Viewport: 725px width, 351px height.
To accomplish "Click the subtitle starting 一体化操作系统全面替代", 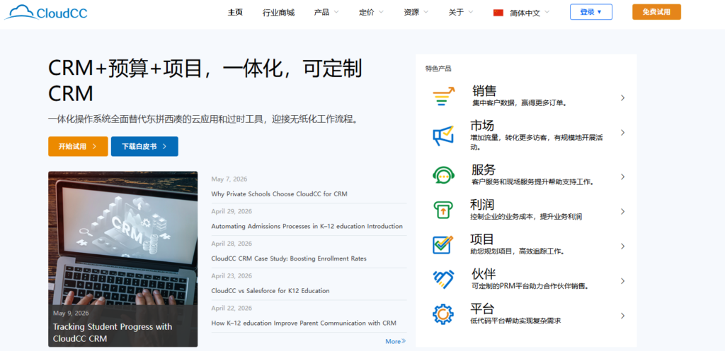I will (203, 119).
